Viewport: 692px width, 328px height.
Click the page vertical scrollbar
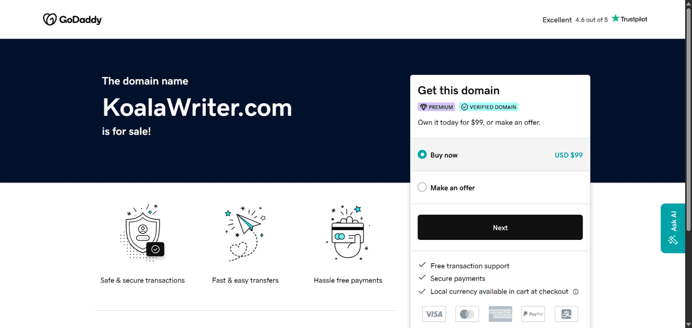(x=687, y=115)
